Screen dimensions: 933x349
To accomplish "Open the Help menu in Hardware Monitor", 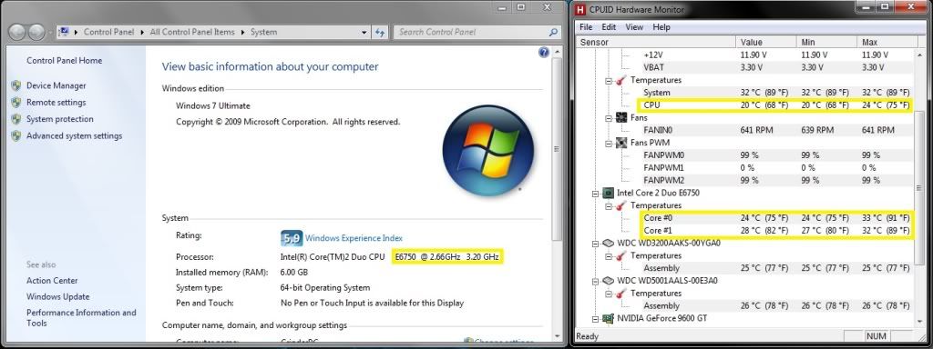I will [661, 26].
